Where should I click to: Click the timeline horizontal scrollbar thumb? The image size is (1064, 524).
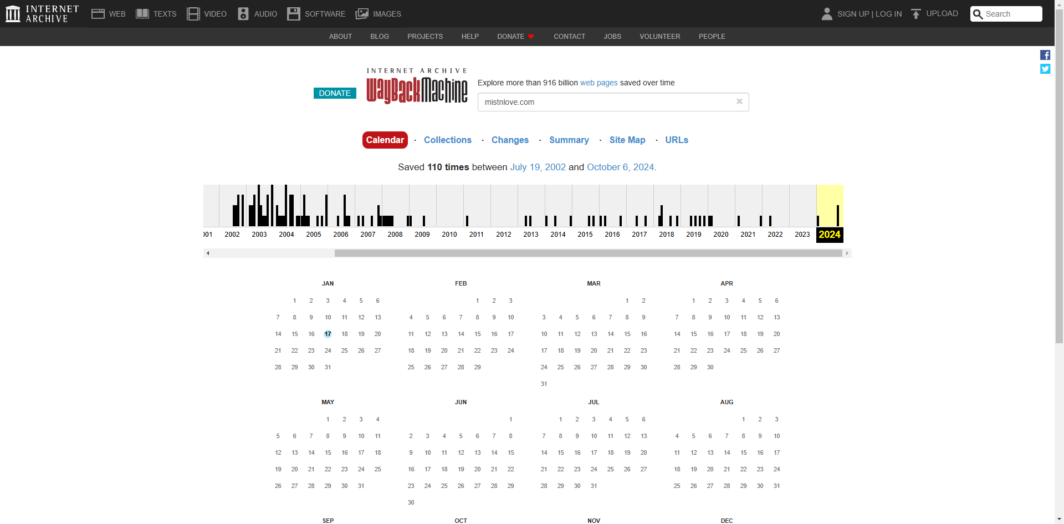tap(588, 253)
